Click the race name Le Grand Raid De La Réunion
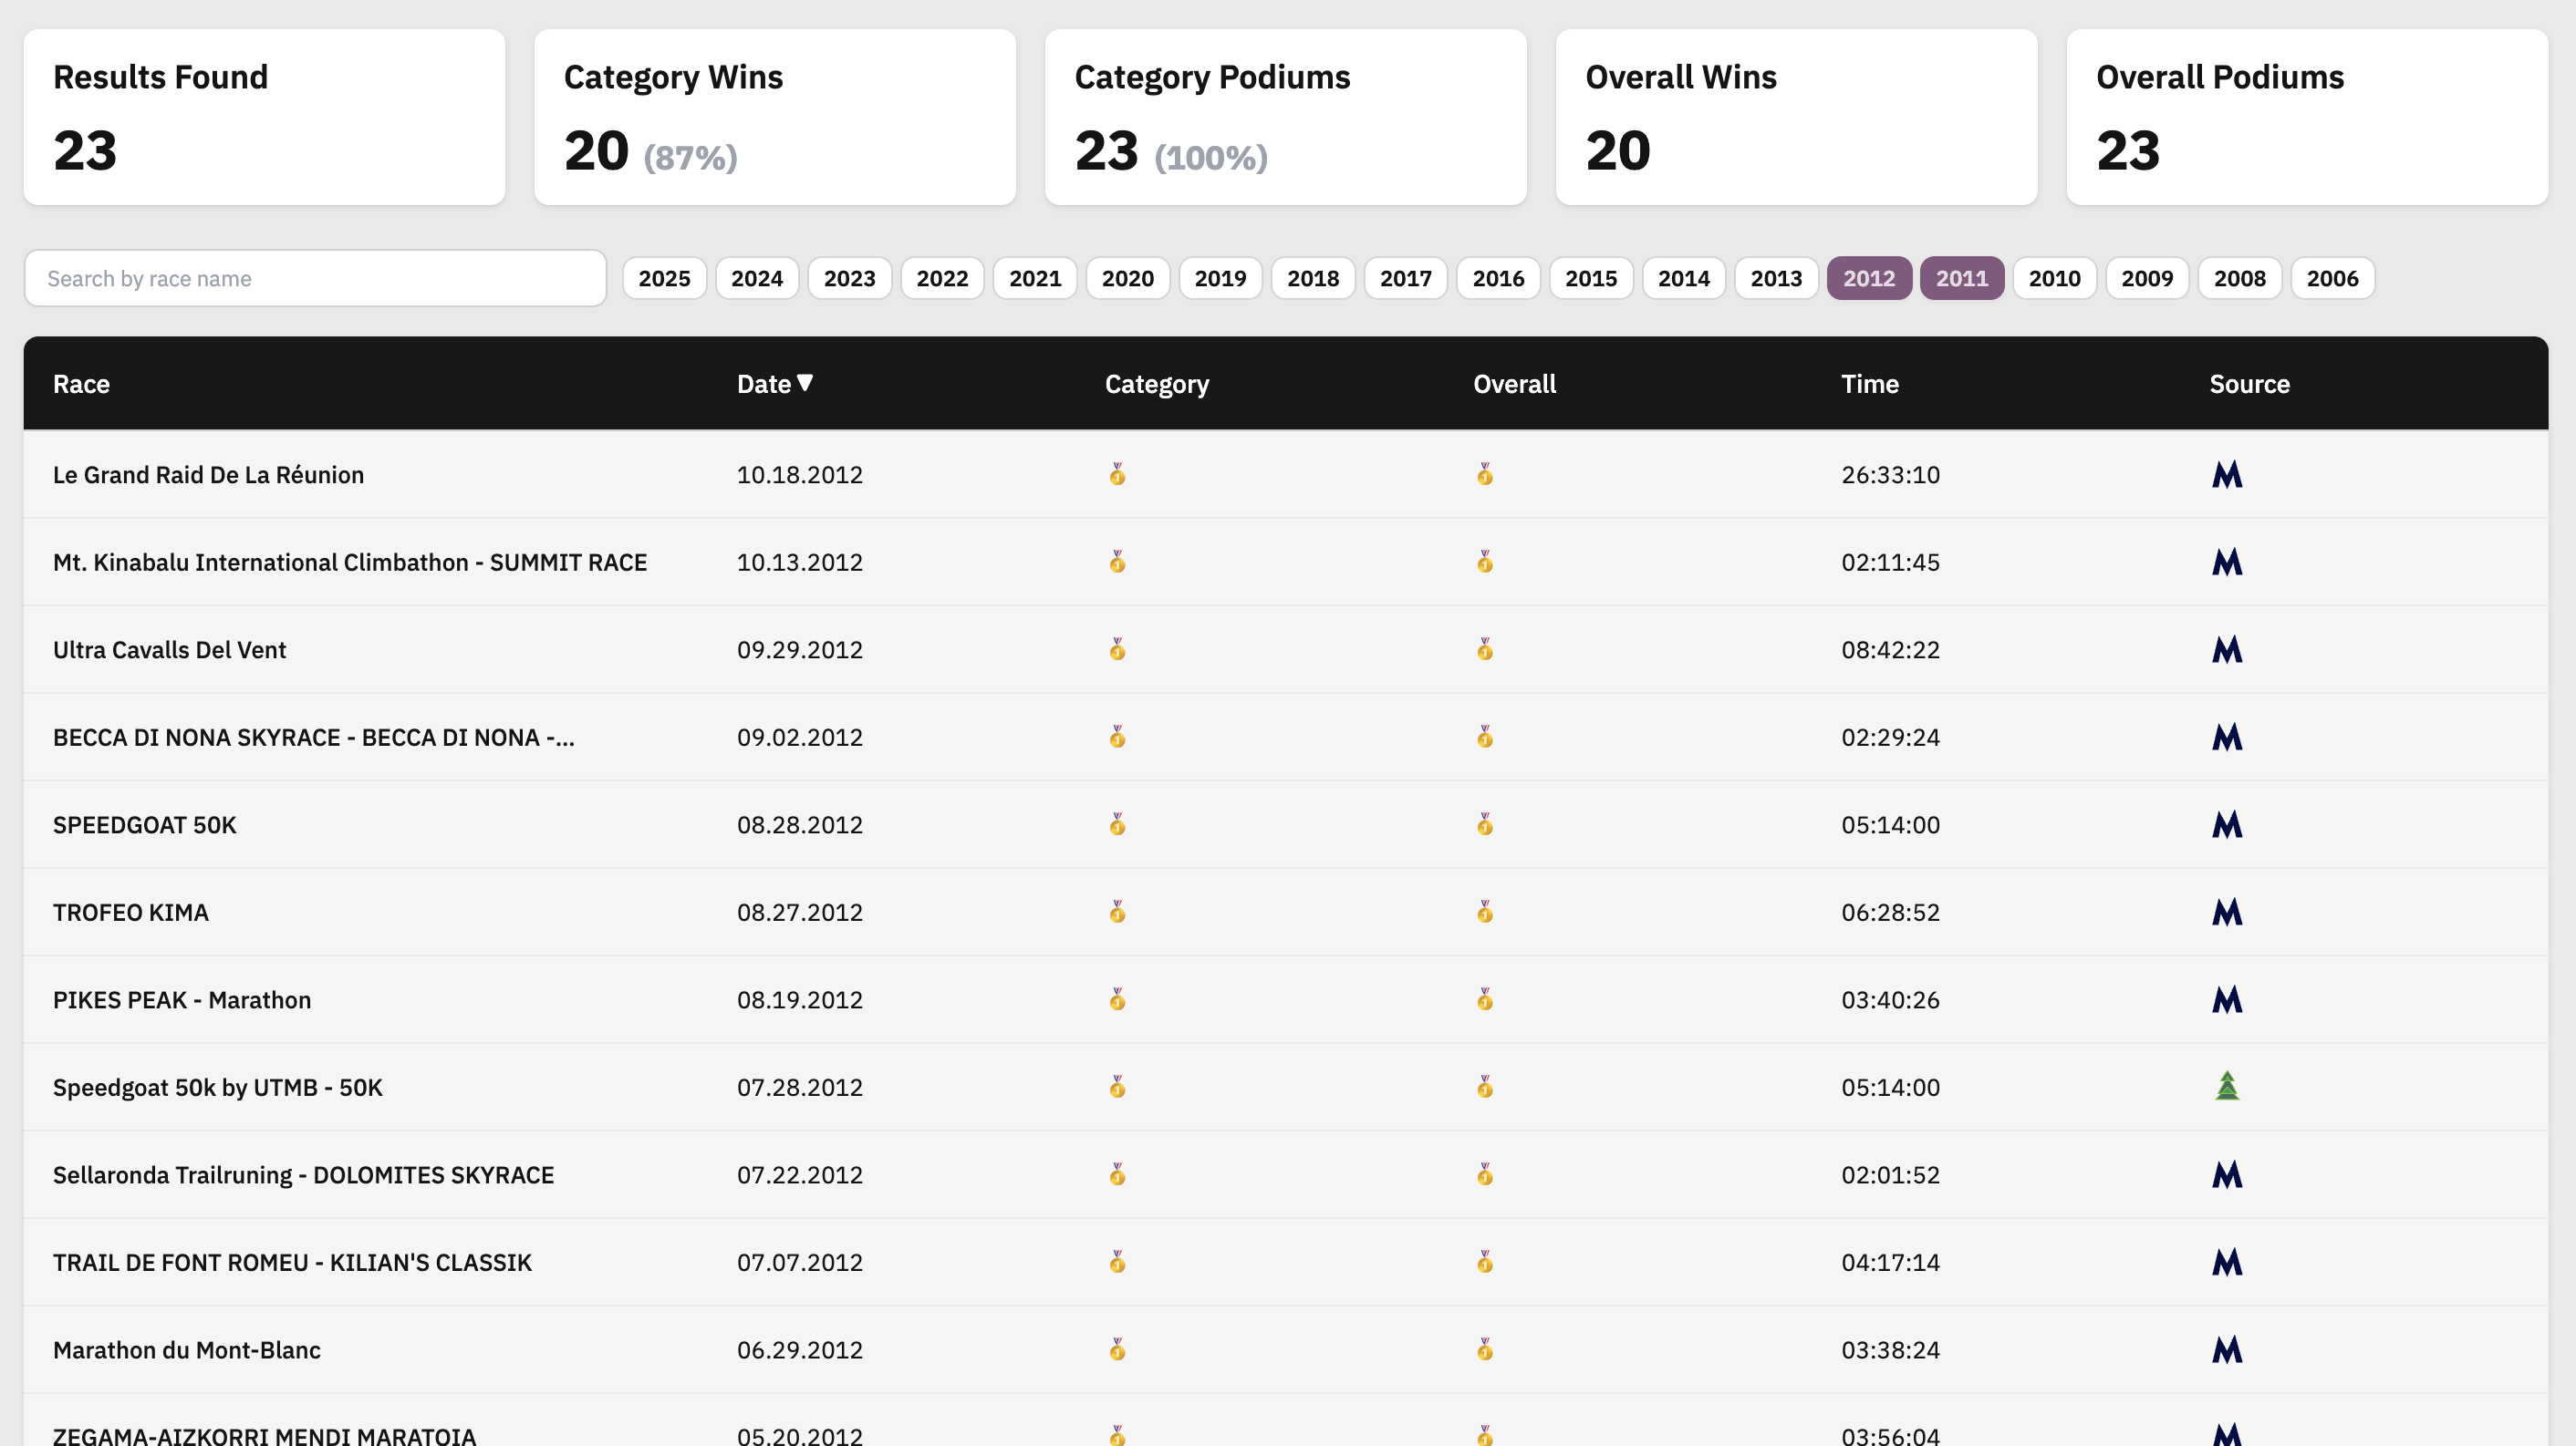 [208, 475]
